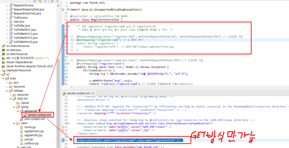Click the Link with Editor icon
289x148 pixels.
pyautogui.click(x=40, y=1)
